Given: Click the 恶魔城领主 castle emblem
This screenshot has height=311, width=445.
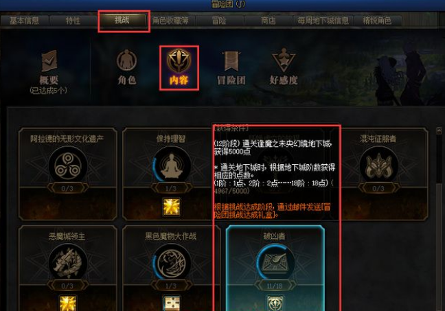Looking at the screenshot, I should pyautogui.click(x=67, y=262).
